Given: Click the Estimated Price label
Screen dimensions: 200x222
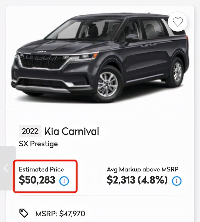Looking at the screenshot, I should point(41,169).
